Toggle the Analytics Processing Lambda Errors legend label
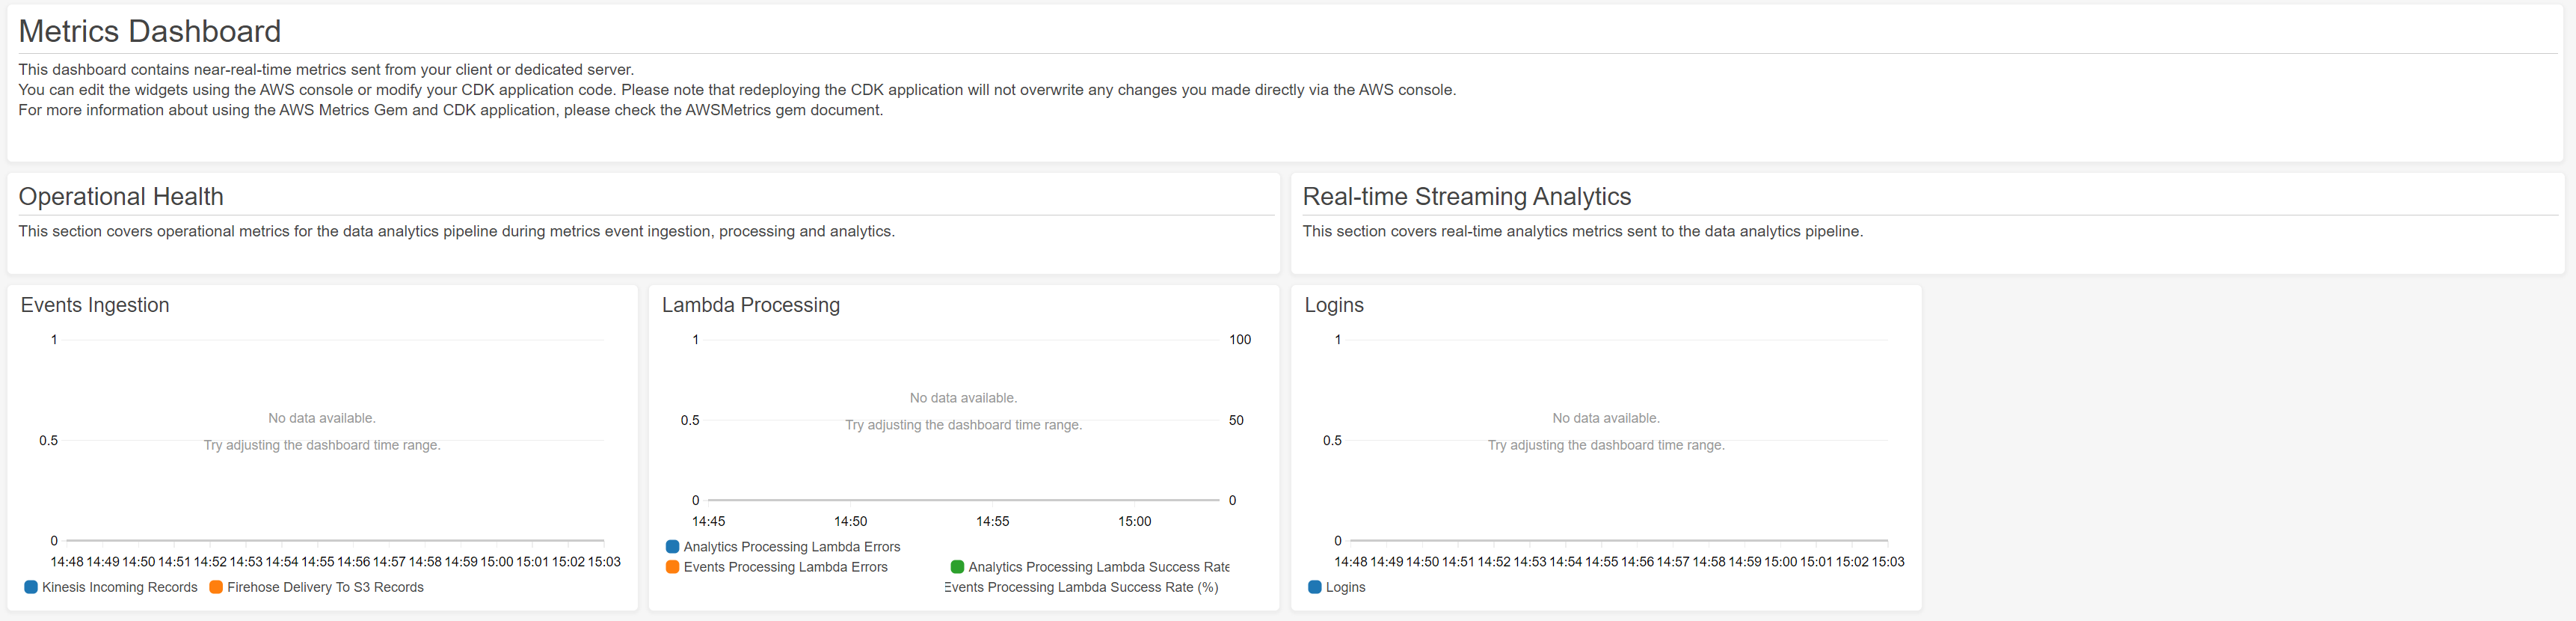The width and height of the screenshot is (2576, 621). (791, 547)
